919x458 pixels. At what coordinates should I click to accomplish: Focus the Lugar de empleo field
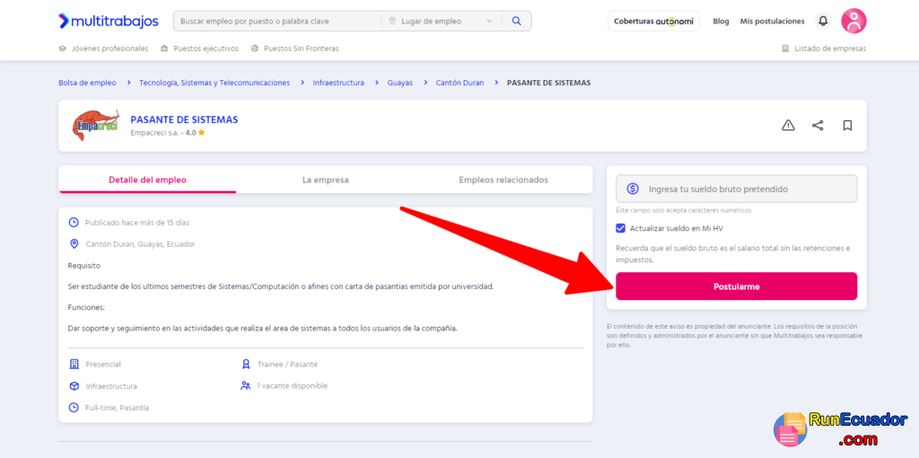pyautogui.click(x=442, y=22)
